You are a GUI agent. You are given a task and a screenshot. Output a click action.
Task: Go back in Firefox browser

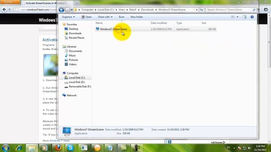pos(4,10)
